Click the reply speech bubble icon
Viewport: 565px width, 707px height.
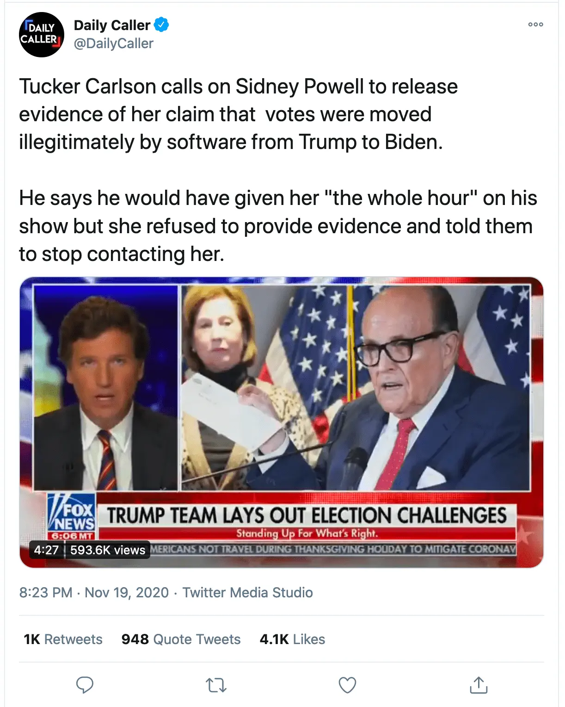coord(85,685)
